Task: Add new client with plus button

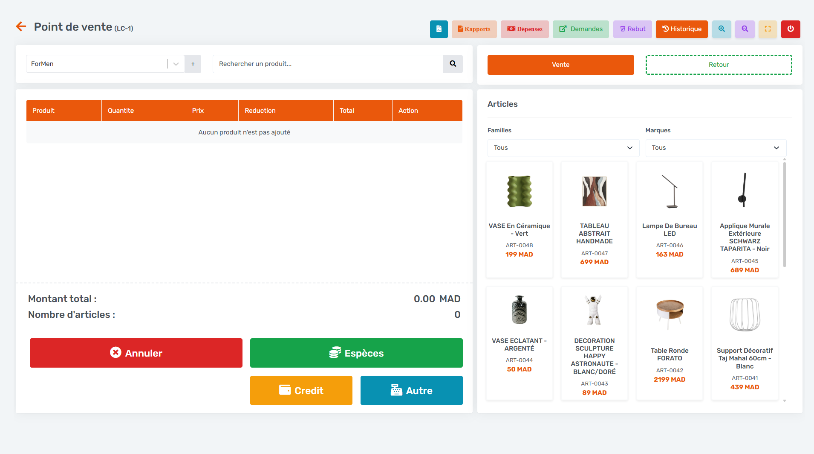Action: (x=193, y=64)
